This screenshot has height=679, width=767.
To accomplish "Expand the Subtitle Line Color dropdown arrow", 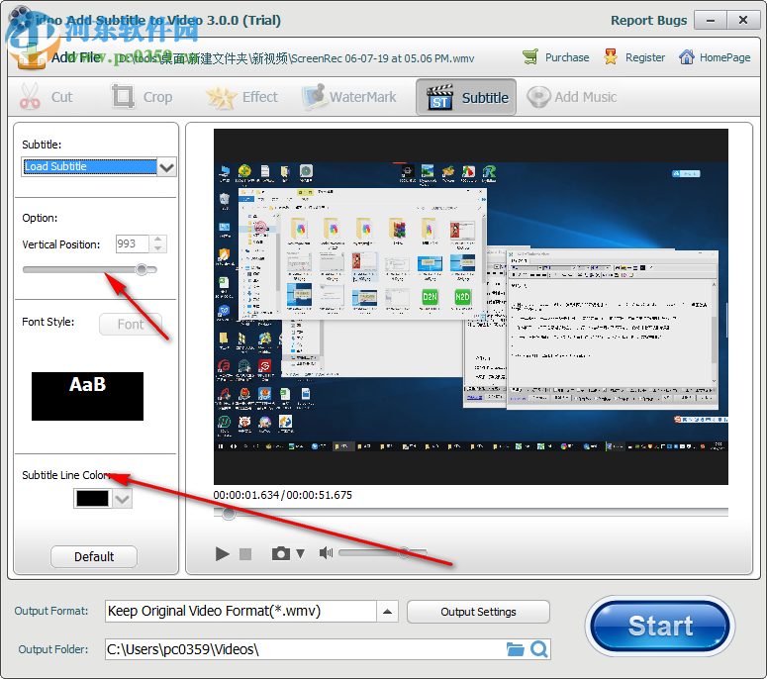I will coord(123,499).
